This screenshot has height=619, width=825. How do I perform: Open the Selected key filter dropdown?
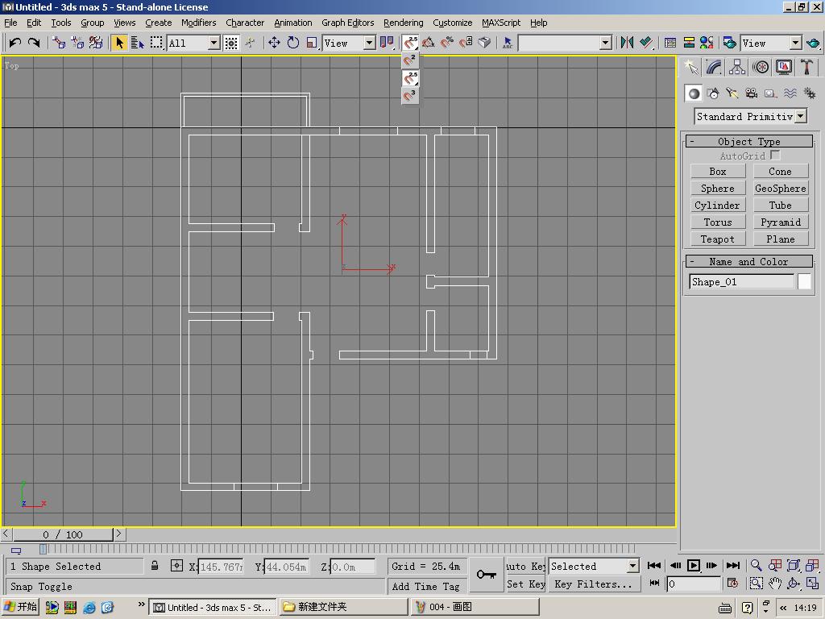coord(632,567)
